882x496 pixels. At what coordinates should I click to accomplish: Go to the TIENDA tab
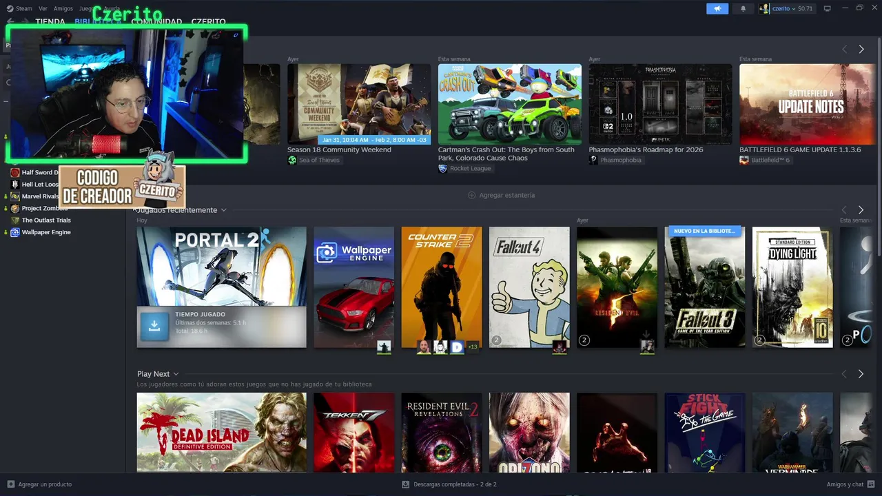tap(50, 22)
